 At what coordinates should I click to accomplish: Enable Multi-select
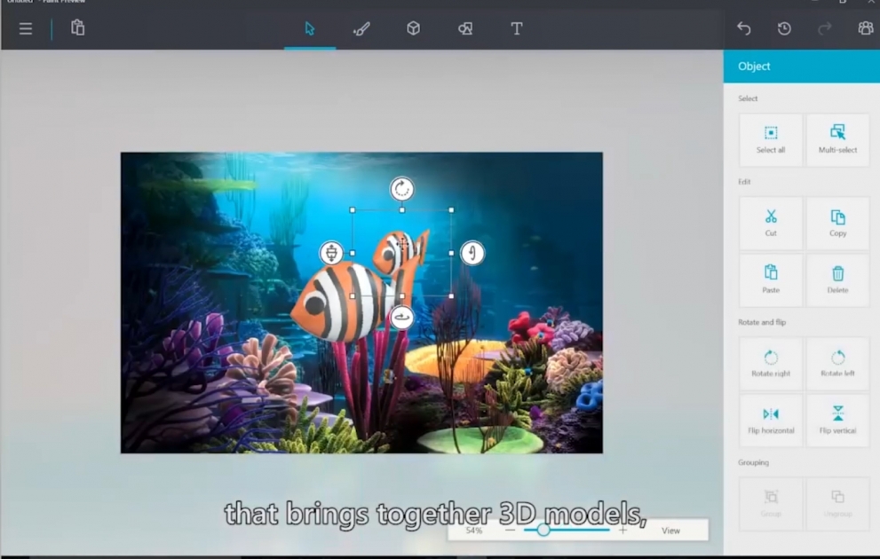837,139
